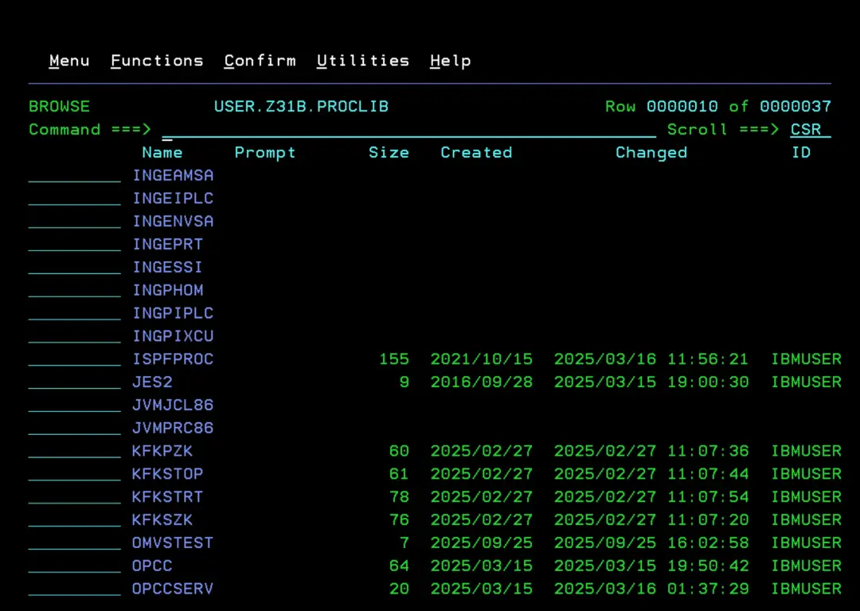Select member name OMVSTEST
Screen dimensions: 860x611
coord(173,543)
